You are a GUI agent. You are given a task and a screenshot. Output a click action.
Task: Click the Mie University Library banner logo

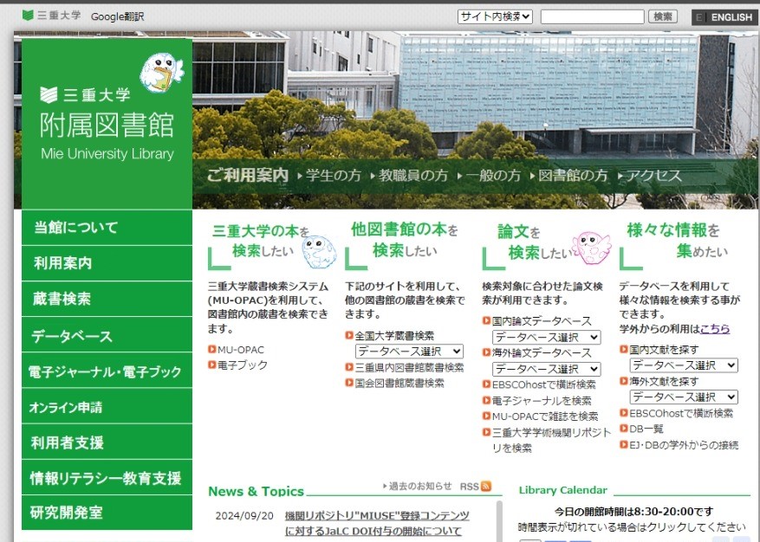pos(107,125)
